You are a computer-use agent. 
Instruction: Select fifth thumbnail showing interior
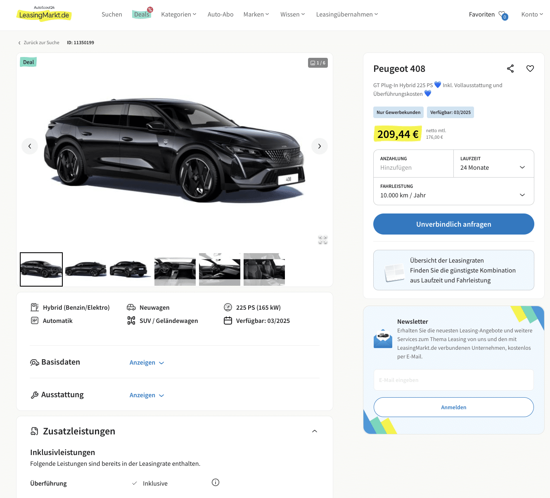tap(220, 269)
